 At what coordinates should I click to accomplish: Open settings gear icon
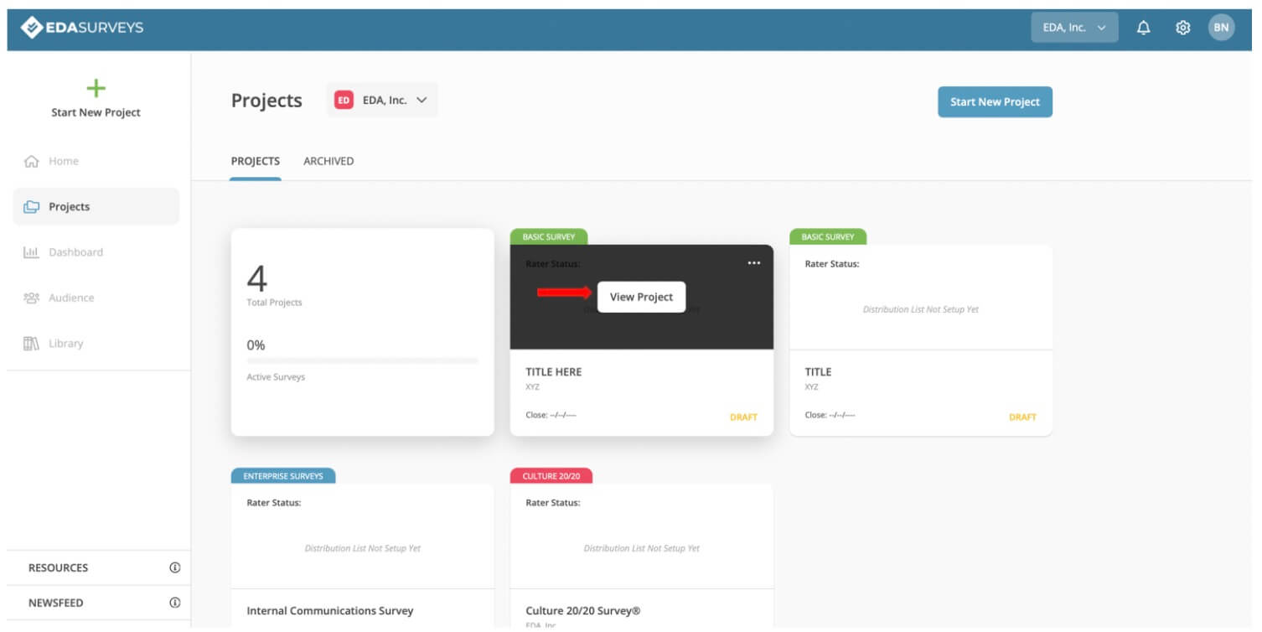click(1182, 28)
